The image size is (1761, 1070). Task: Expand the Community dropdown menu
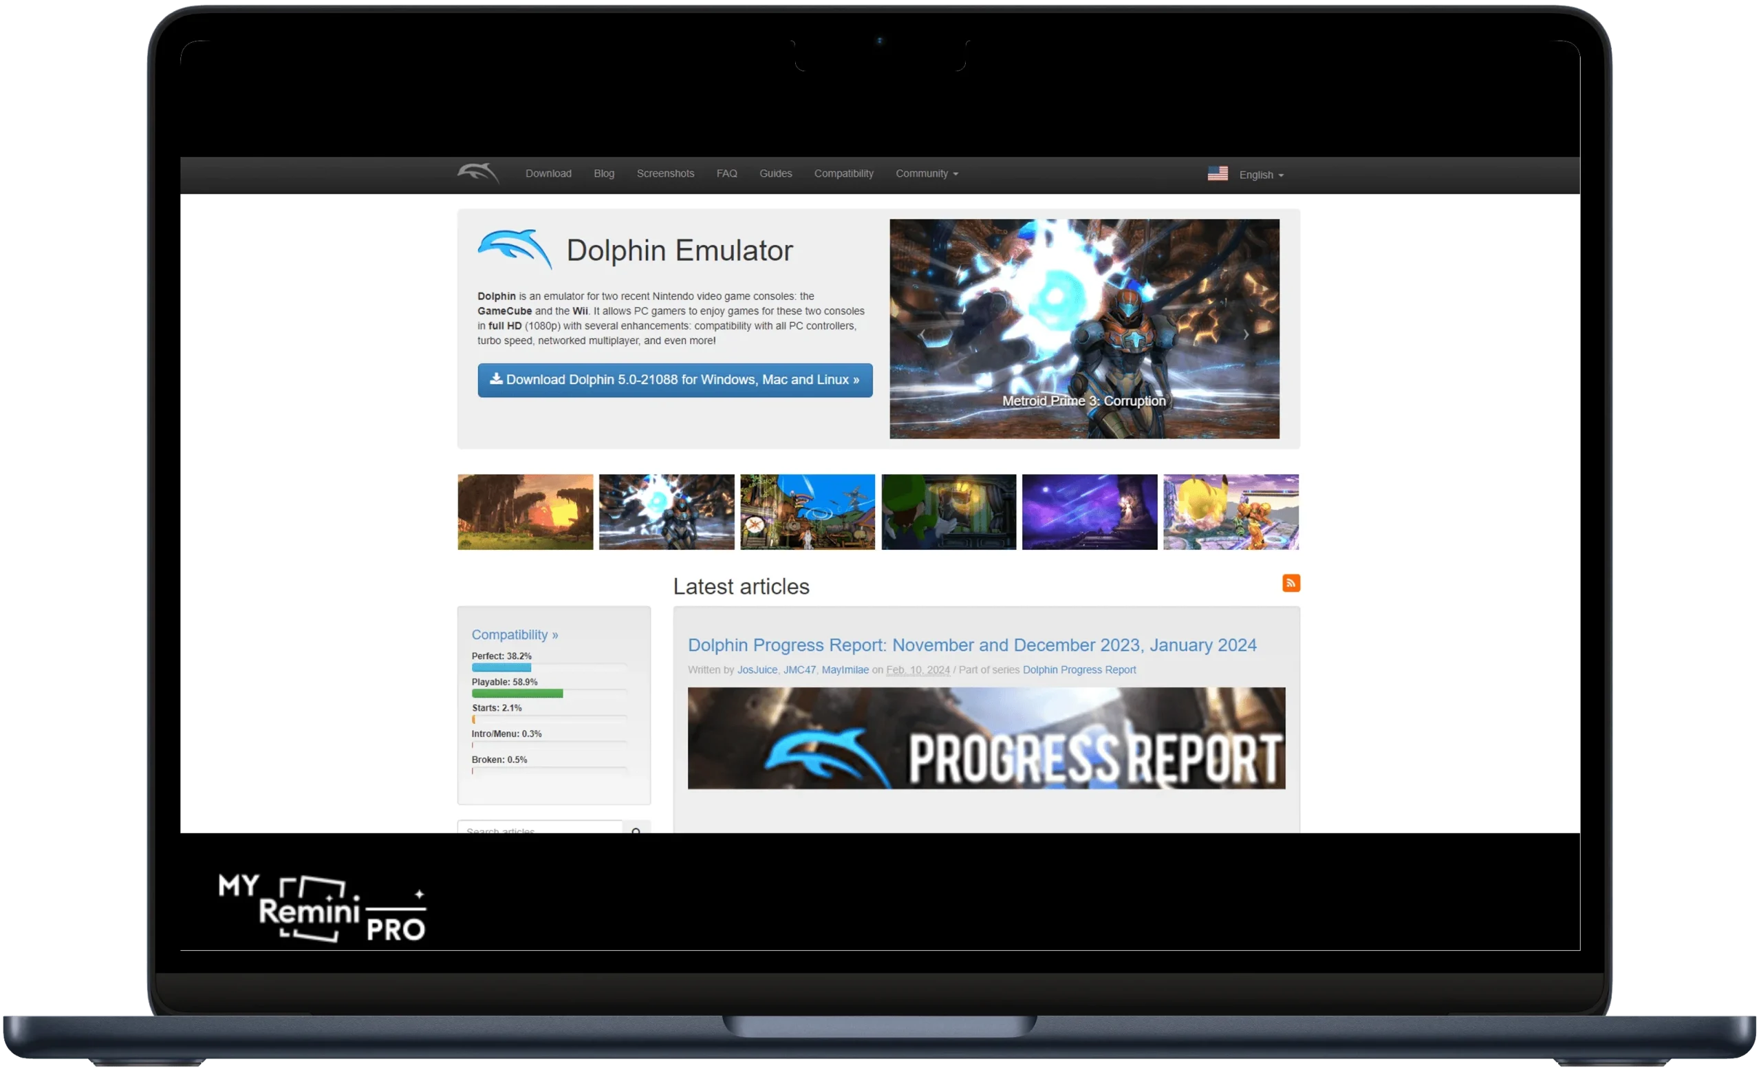coord(925,173)
